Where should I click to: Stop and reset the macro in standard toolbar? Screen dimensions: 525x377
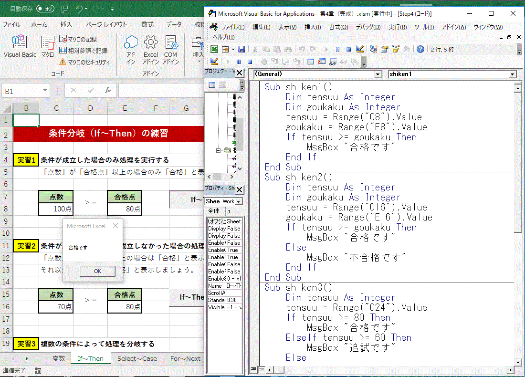coord(348,49)
